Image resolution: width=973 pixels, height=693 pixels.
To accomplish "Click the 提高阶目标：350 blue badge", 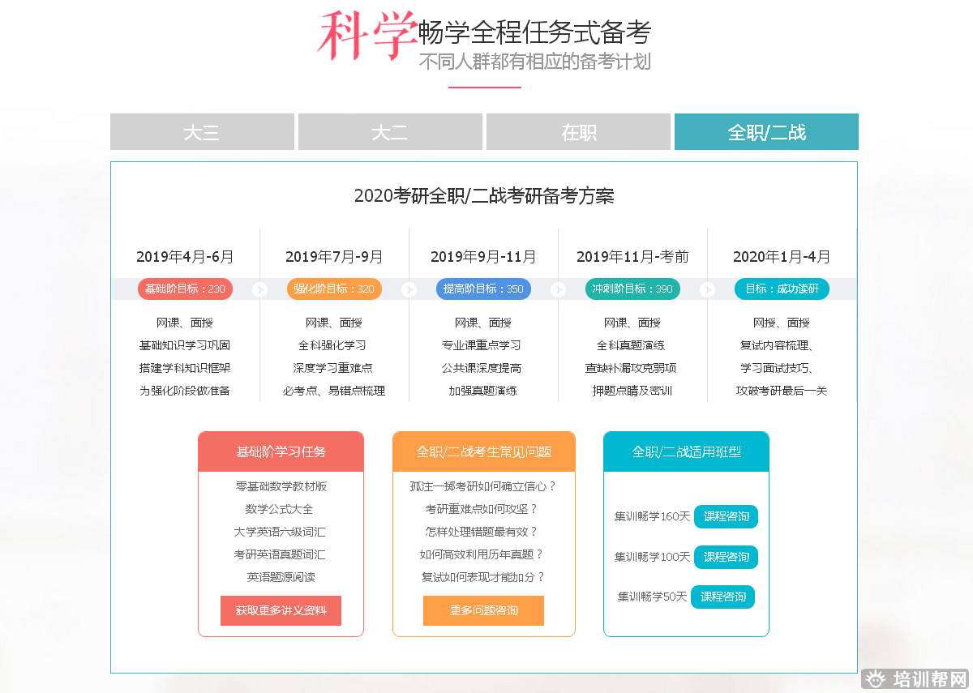I will click(483, 289).
